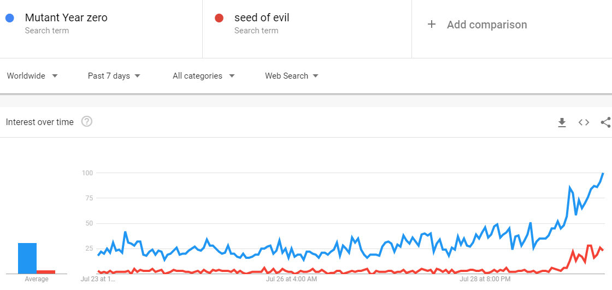Screen dimensions: 612x290
Task: Select the red average bar
Action: 46,271
